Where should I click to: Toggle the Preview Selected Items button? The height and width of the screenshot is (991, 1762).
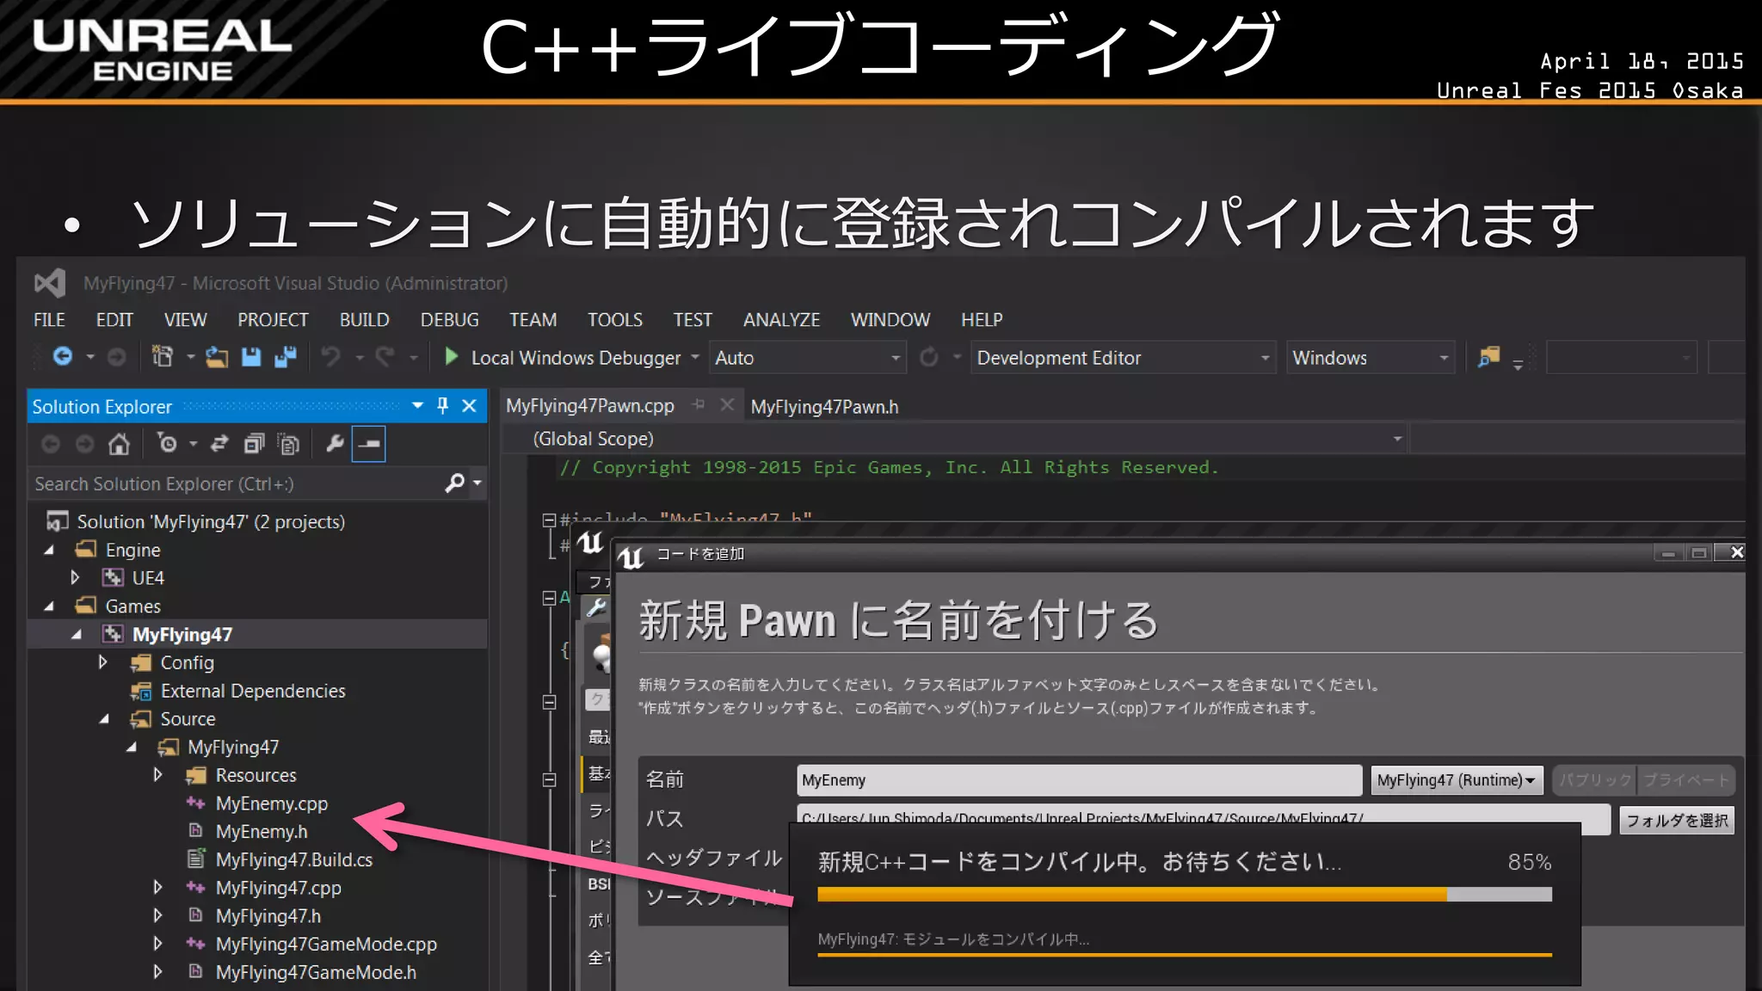click(x=369, y=444)
